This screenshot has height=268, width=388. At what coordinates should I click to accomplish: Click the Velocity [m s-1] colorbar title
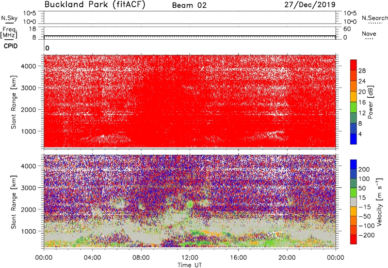379,202
